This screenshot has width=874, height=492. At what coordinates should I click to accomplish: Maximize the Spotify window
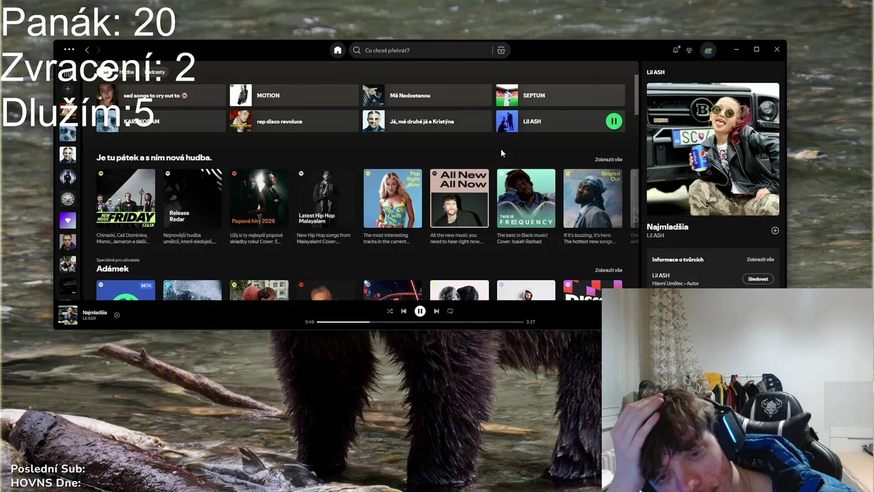click(x=757, y=50)
